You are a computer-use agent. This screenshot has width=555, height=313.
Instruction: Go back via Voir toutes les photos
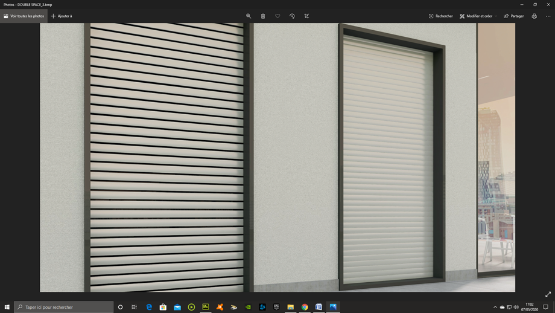(24, 16)
